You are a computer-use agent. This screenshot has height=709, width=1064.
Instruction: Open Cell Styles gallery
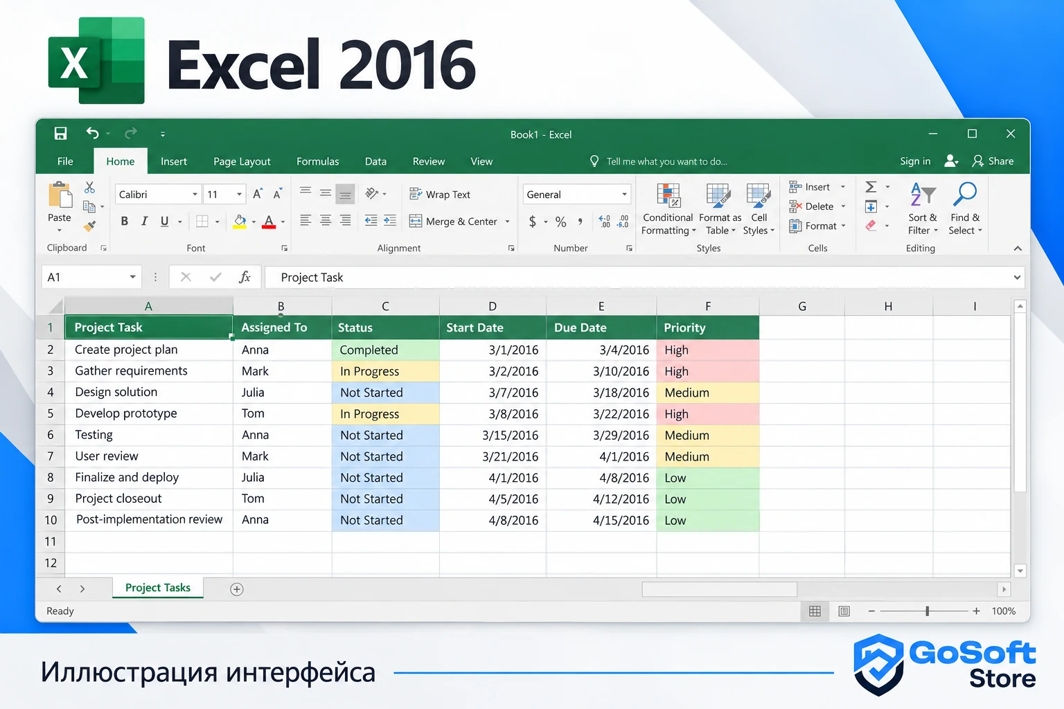(759, 210)
